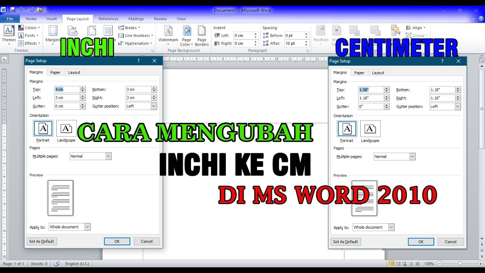Screen dimensions: 485x273
Task: Open theme Colors options
Action: coord(29,28)
